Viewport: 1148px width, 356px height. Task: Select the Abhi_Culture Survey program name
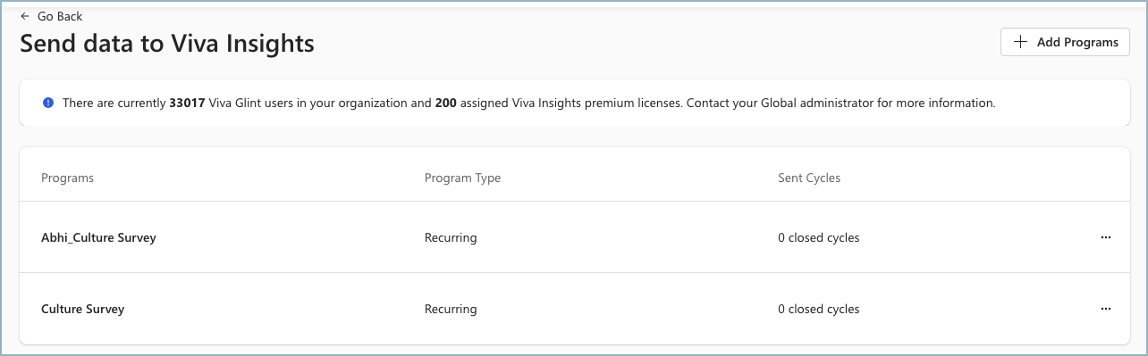[98, 238]
